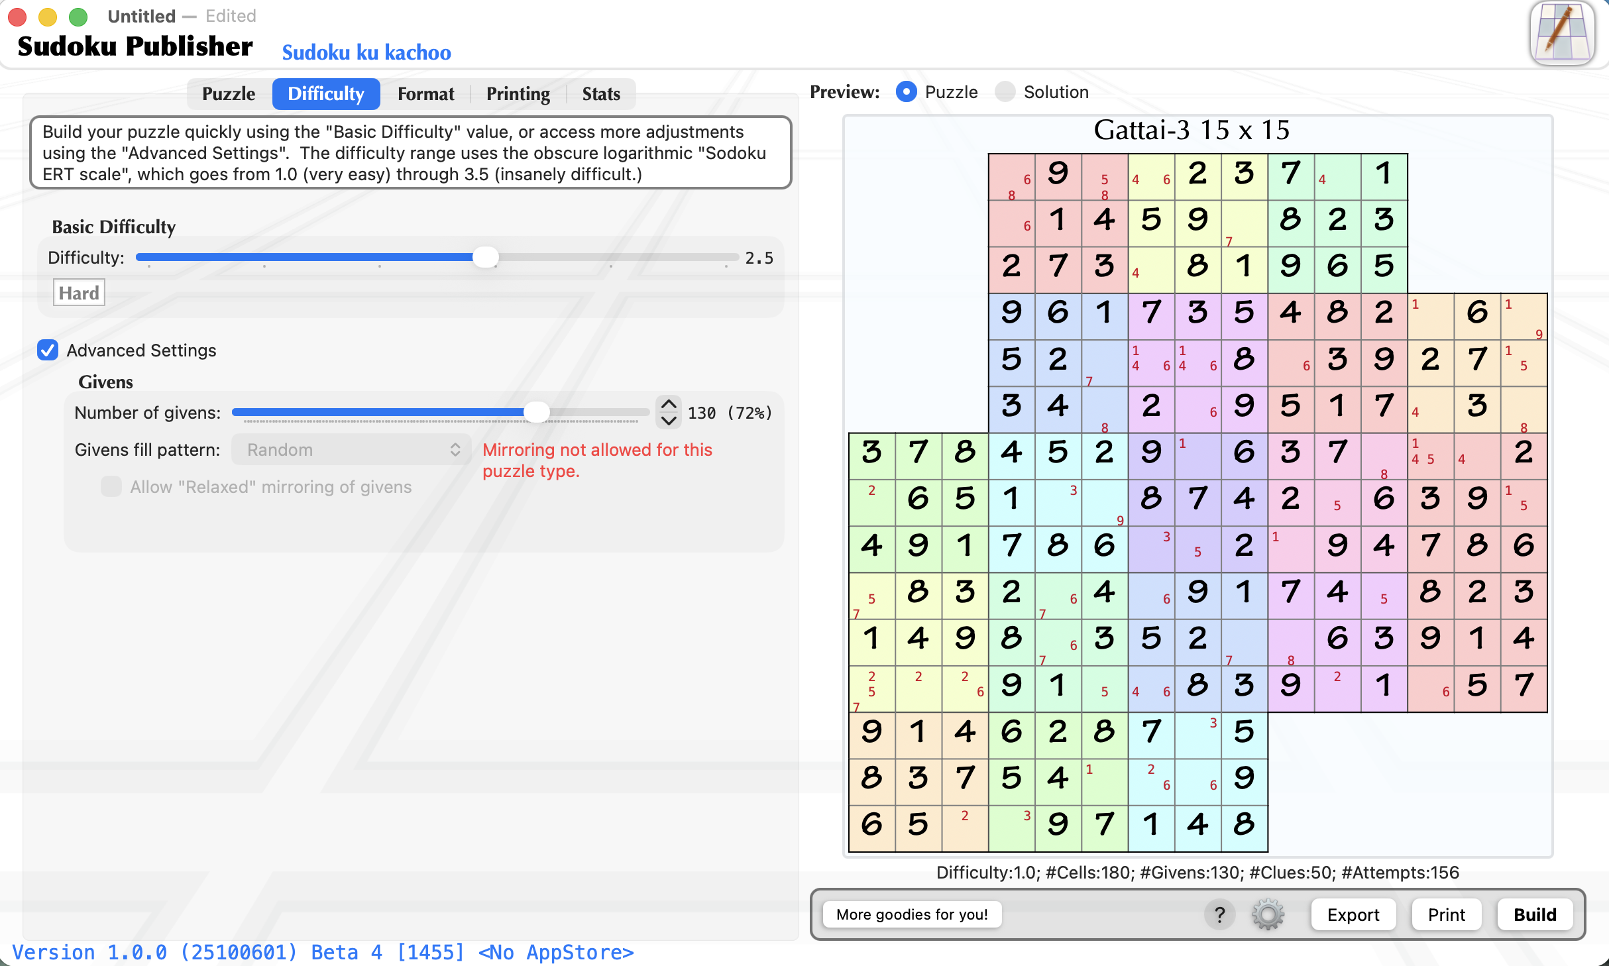This screenshot has width=1609, height=966.
Task: Select the Puzzle preview radio button
Action: pos(906,92)
